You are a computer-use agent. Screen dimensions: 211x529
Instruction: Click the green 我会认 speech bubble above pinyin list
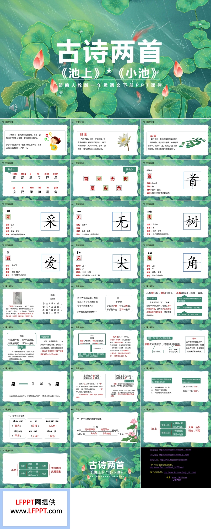coord(11,169)
